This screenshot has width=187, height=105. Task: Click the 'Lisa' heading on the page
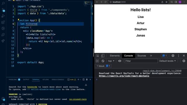141,17
